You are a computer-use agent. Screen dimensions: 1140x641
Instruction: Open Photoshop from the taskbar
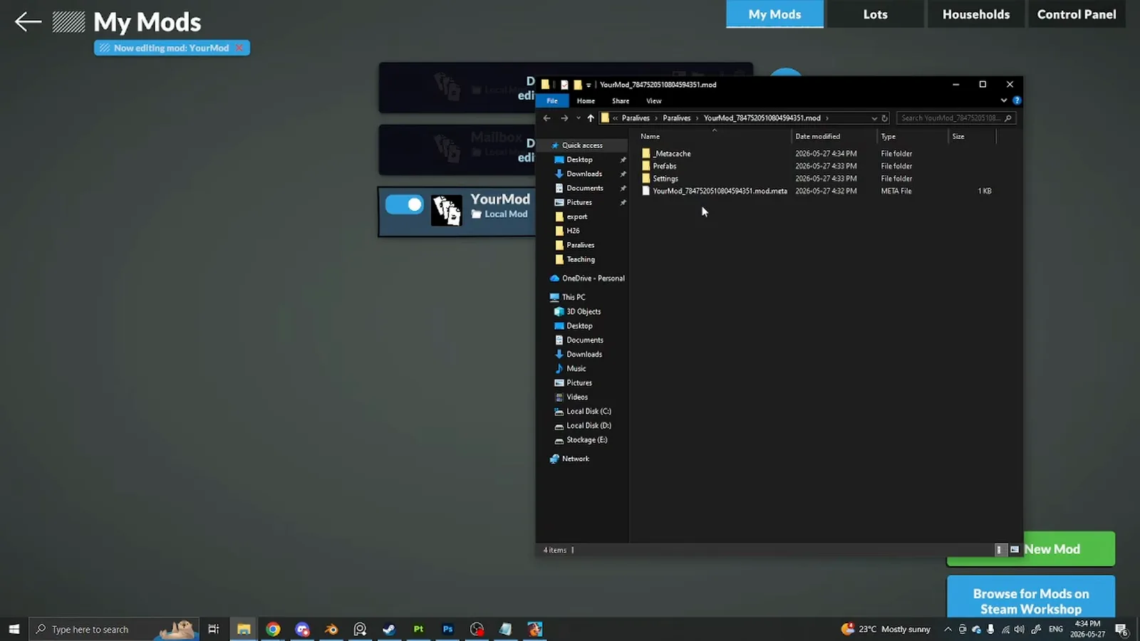point(447,629)
